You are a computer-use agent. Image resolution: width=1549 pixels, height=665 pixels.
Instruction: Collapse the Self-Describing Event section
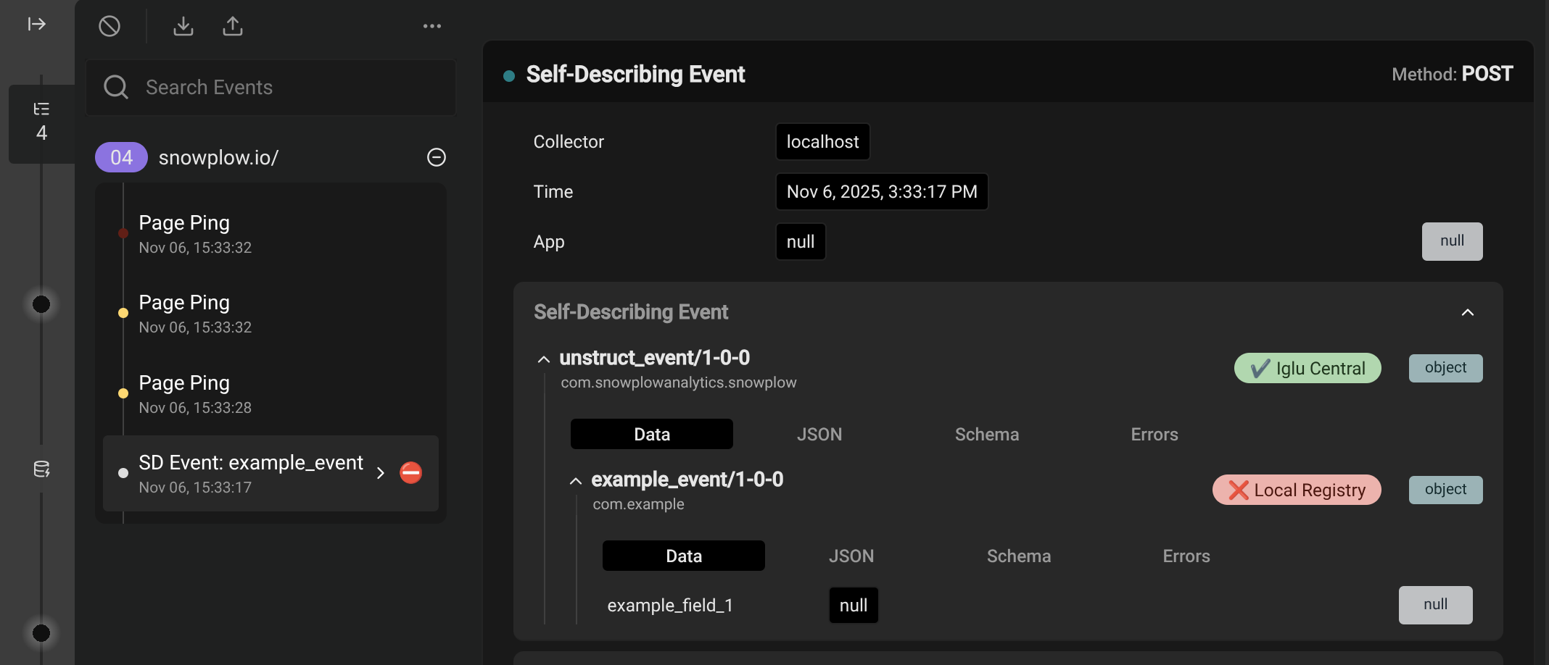(x=1467, y=312)
